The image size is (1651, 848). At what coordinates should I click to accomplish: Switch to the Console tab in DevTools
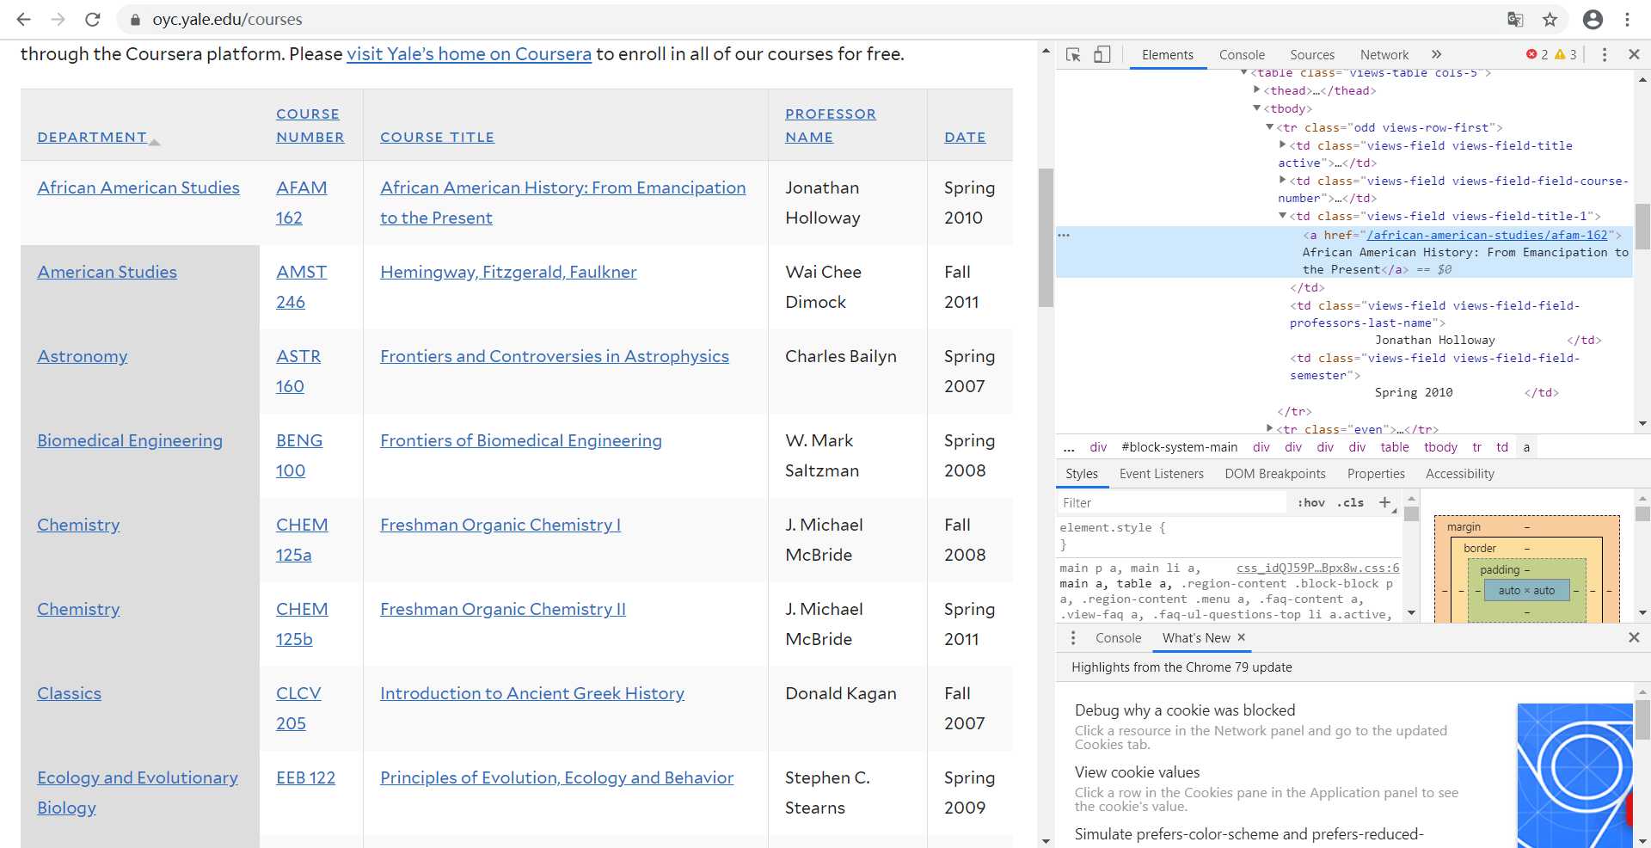tap(1242, 54)
